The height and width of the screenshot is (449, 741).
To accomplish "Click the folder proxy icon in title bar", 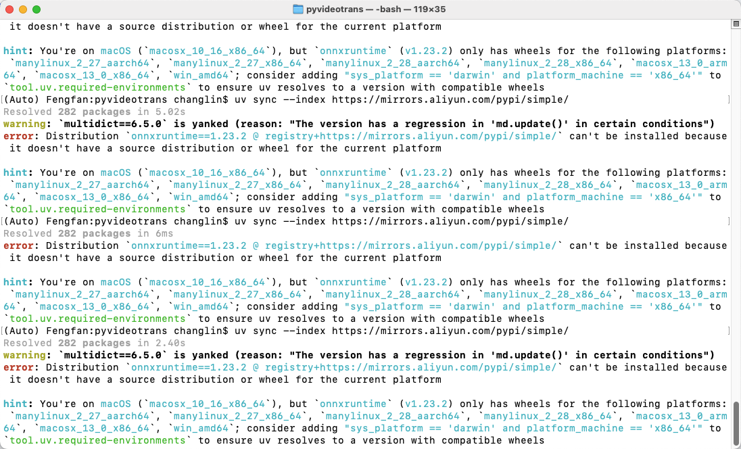I will tap(297, 9).
